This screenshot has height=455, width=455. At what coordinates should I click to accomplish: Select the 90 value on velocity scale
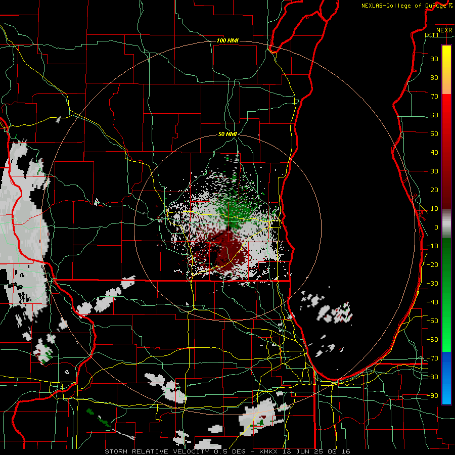[x=434, y=59]
